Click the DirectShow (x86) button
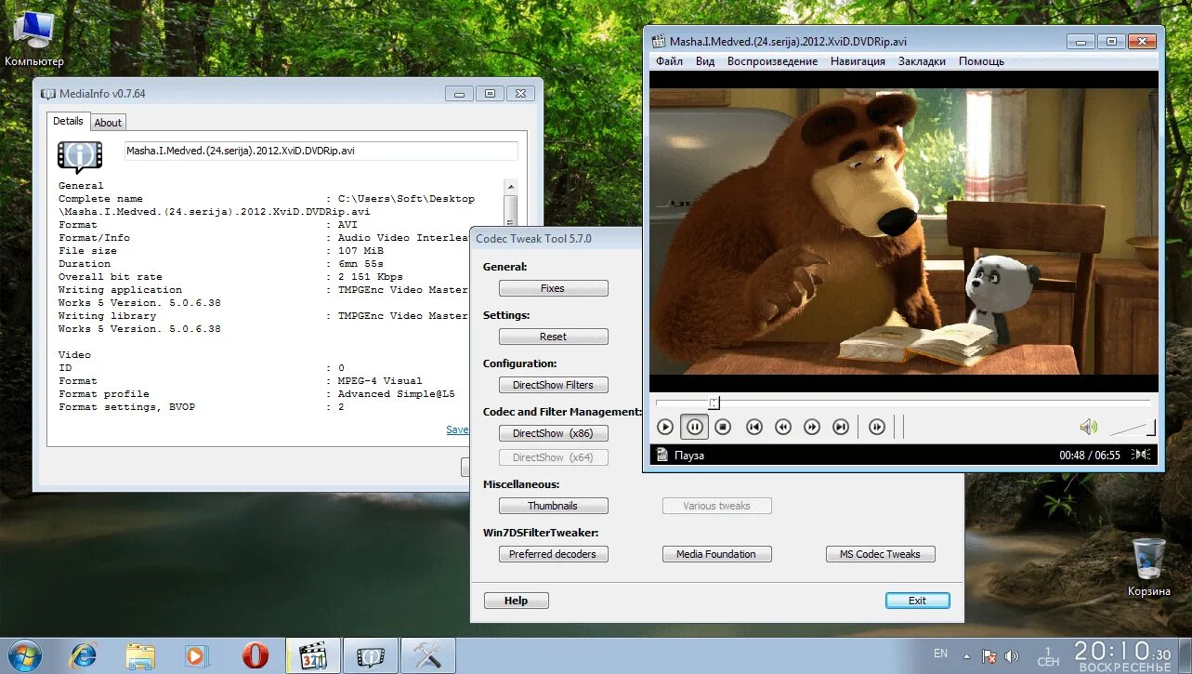 pos(554,433)
